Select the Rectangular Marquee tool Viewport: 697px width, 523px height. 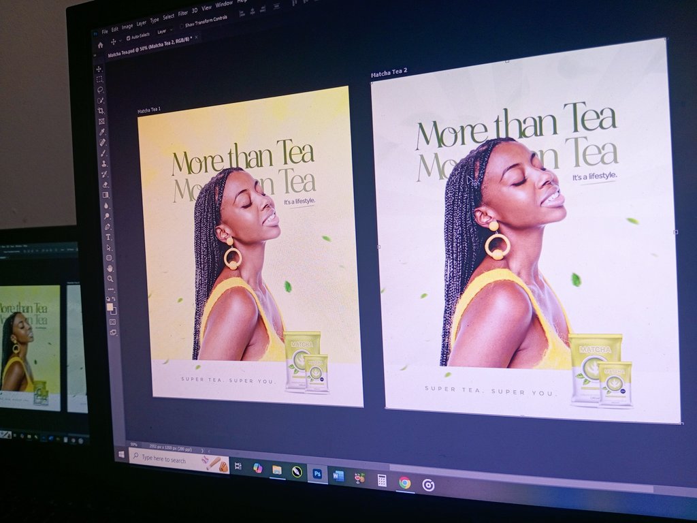click(99, 79)
